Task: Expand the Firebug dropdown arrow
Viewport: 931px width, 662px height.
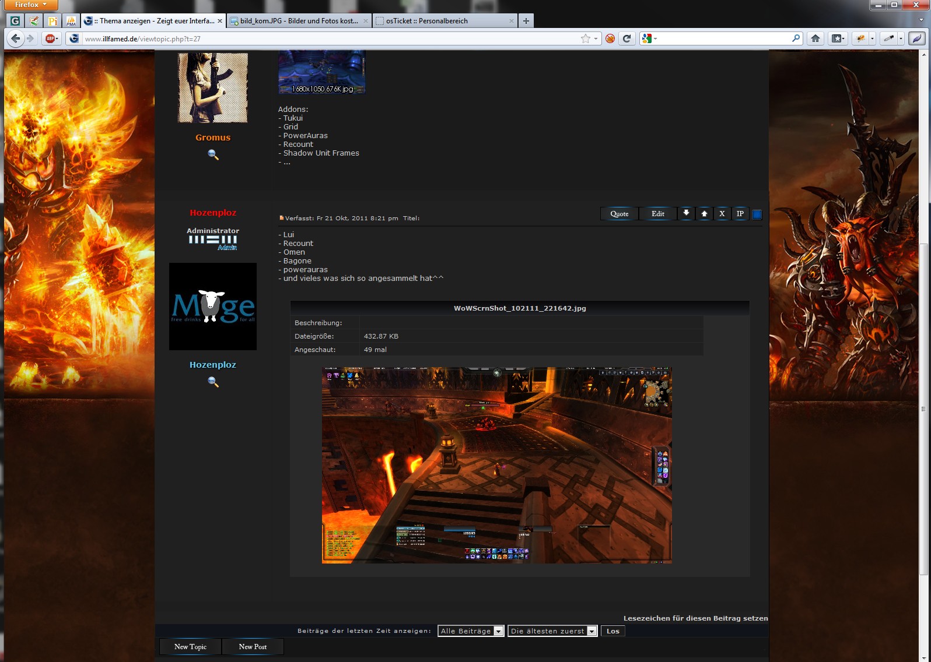Action: (873, 38)
